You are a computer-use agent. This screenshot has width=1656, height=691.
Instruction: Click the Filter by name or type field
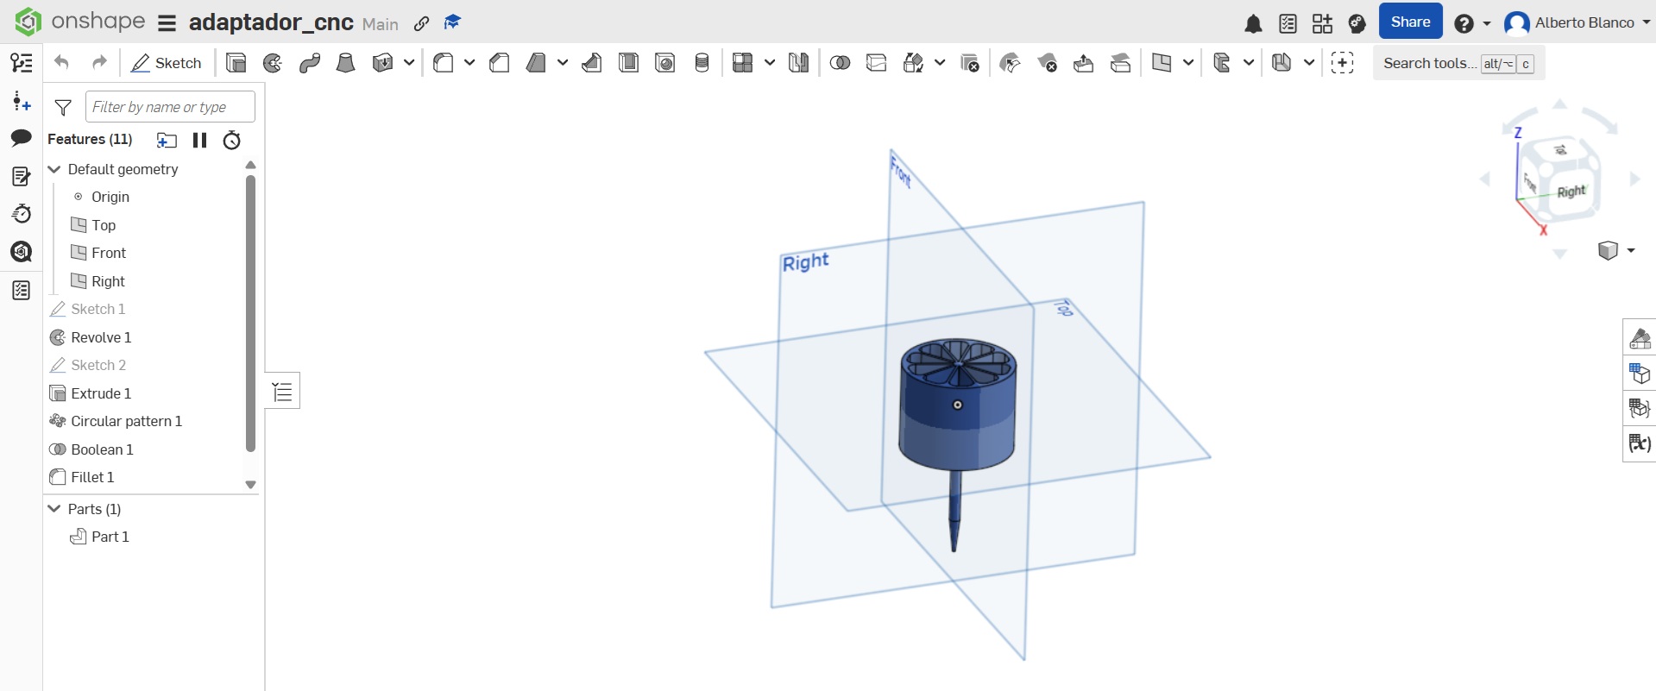point(170,107)
